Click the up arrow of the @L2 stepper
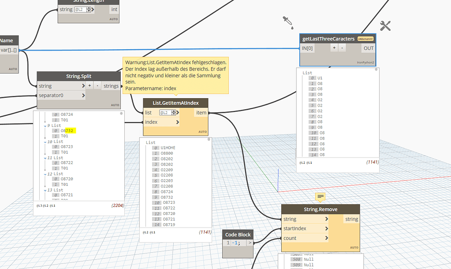Viewport: 451px width, 269px height. 174,111
